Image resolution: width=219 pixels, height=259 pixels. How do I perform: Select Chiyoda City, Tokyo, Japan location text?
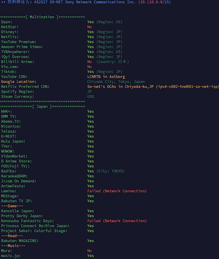pos(116,81)
